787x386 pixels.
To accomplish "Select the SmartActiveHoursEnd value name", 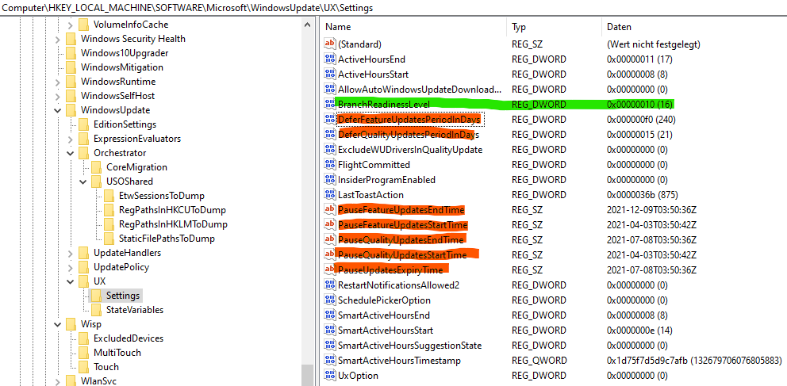I will [383, 315].
